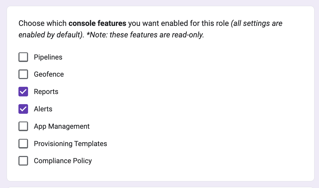This screenshot has height=188, width=319.
Task: Click the "*Note: these features are read-only" text
Action: coord(145,35)
